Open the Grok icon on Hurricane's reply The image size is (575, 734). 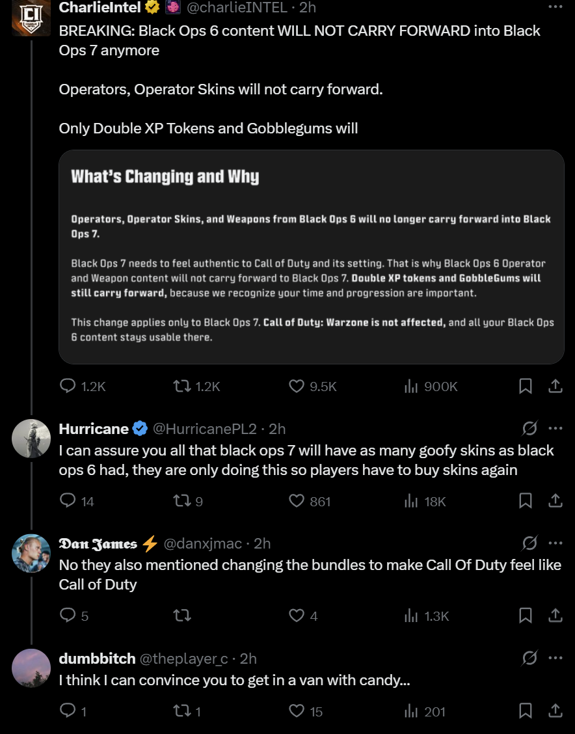point(529,428)
